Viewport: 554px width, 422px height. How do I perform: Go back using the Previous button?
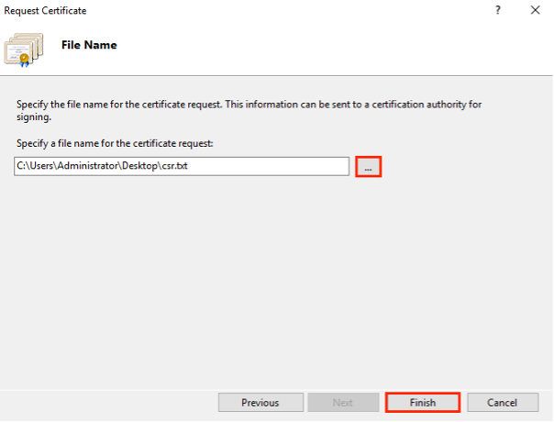point(260,403)
